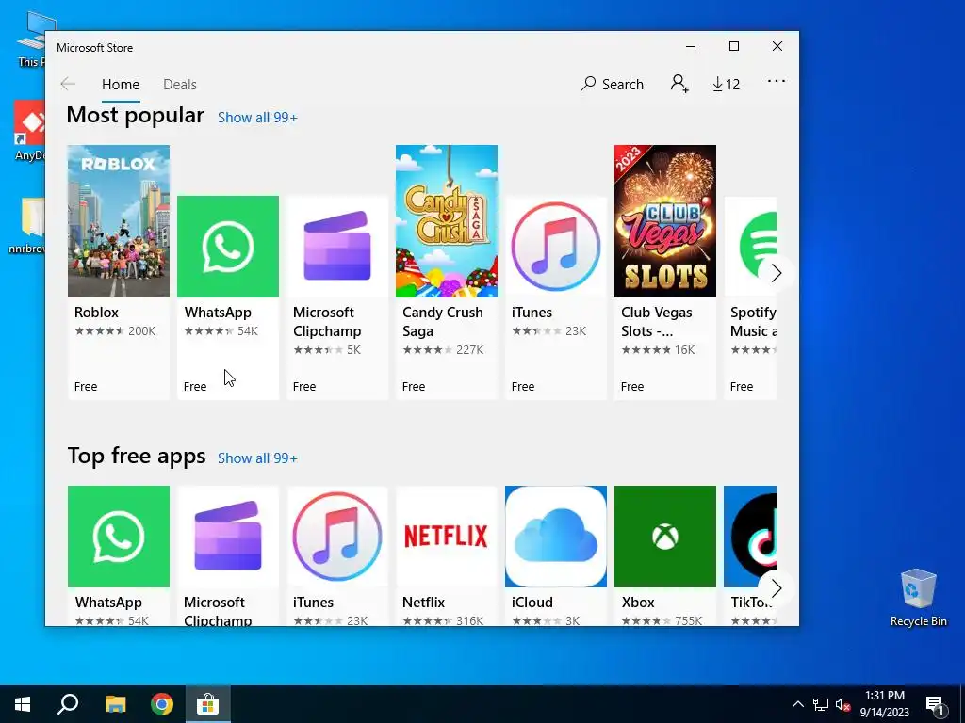Image resolution: width=965 pixels, height=723 pixels.
Task: Open the notification action center icon
Action: point(935,705)
